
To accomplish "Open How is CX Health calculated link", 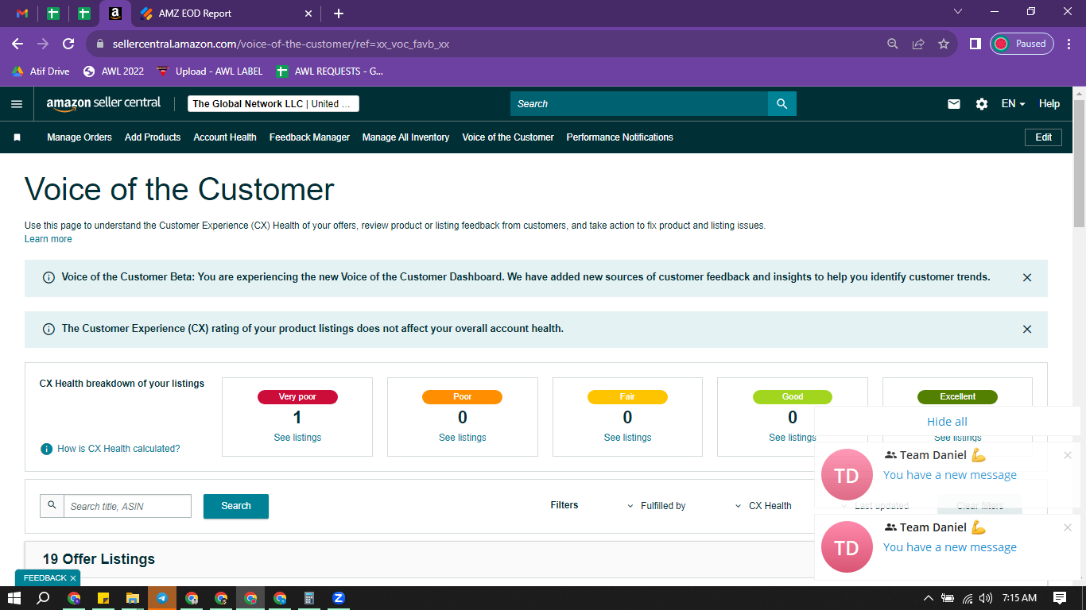I will [x=118, y=449].
